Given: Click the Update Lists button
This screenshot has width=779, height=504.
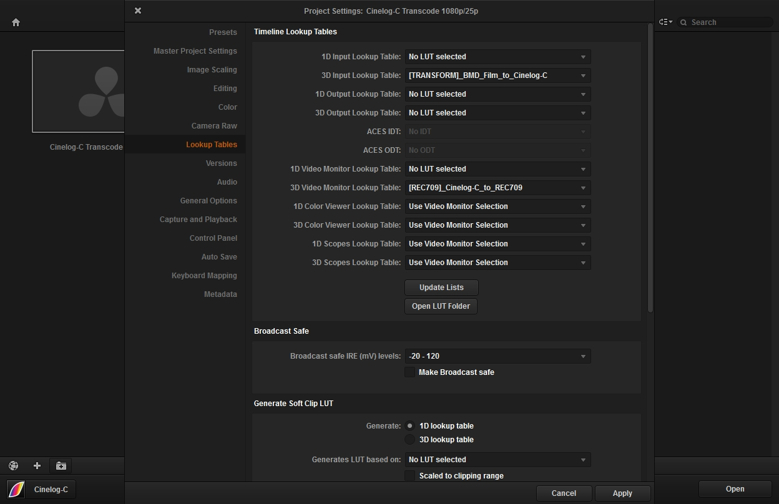Looking at the screenshot, I should (441, 288).
